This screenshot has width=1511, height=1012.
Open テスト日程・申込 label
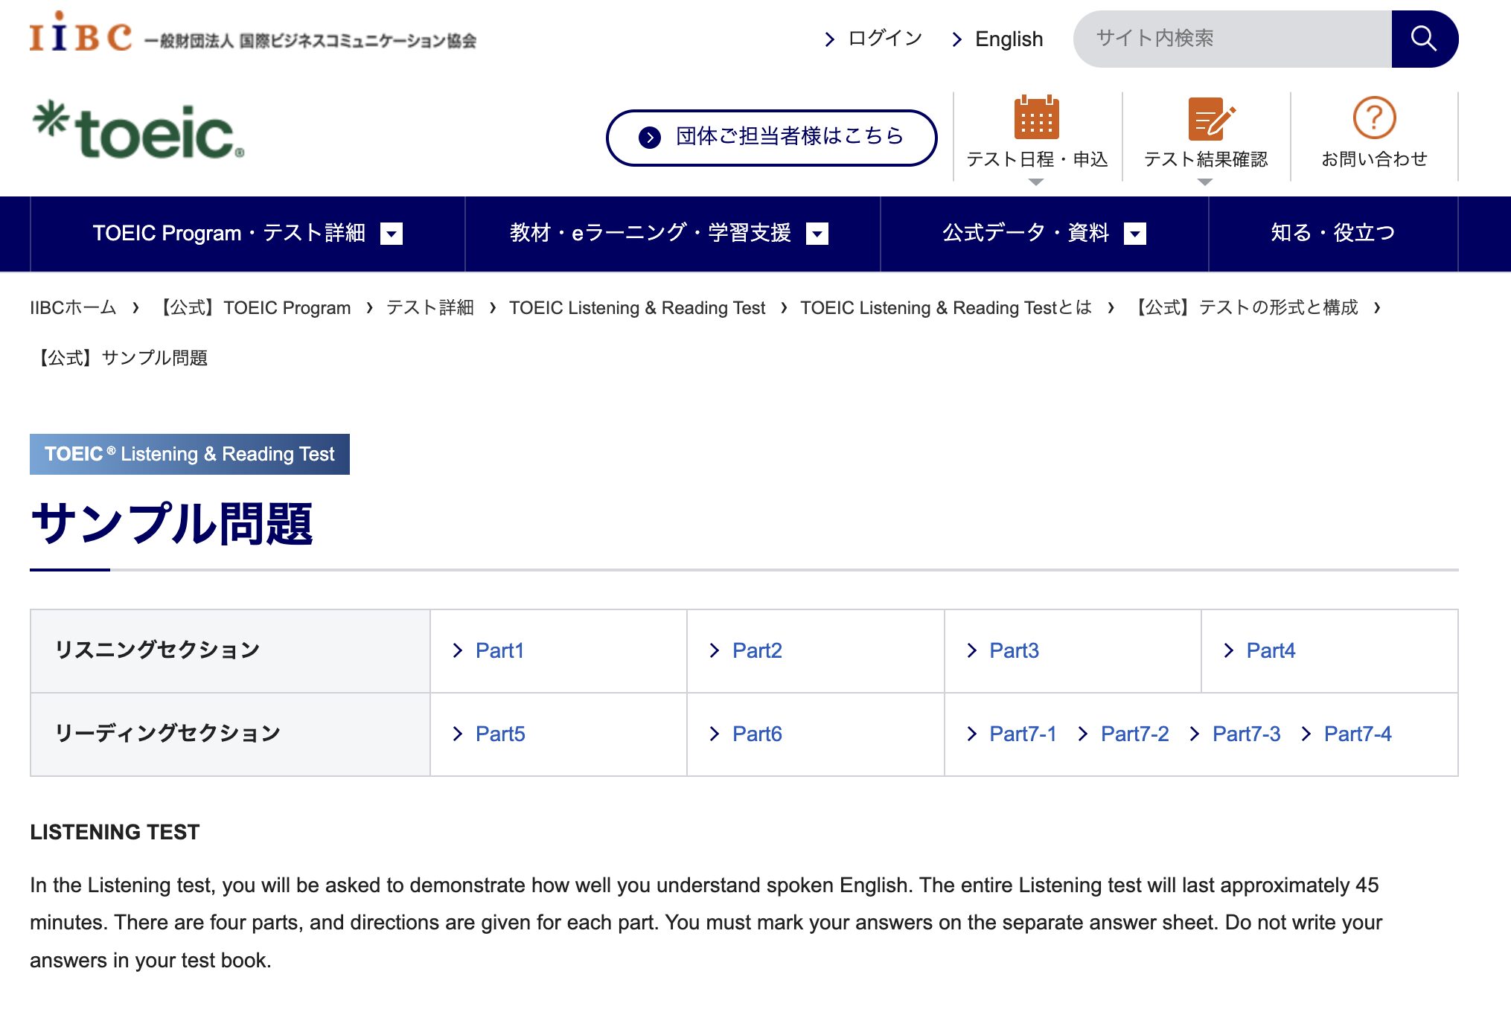click(1037, 159)
